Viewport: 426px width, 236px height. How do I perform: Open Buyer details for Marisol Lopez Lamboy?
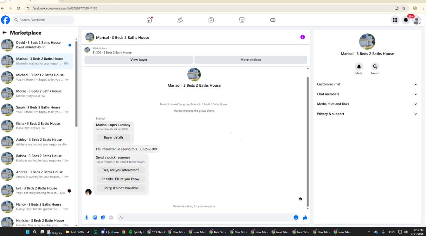click(x=113, y=138)
